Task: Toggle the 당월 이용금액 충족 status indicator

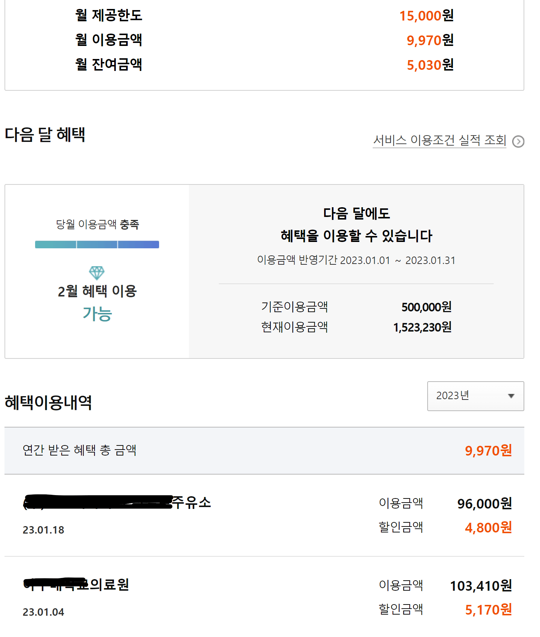Action: coord(97,224)
